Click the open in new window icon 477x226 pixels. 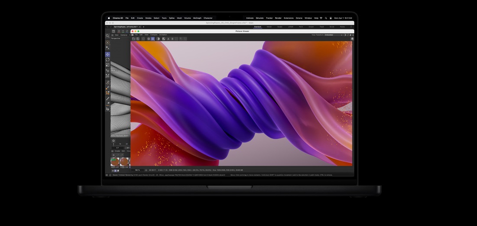348,35
